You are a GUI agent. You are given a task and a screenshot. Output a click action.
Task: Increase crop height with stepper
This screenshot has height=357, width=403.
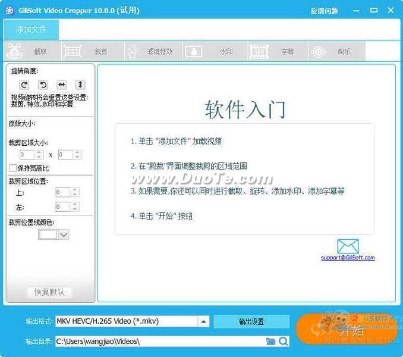pyautogui.click(x=77, y=152)
